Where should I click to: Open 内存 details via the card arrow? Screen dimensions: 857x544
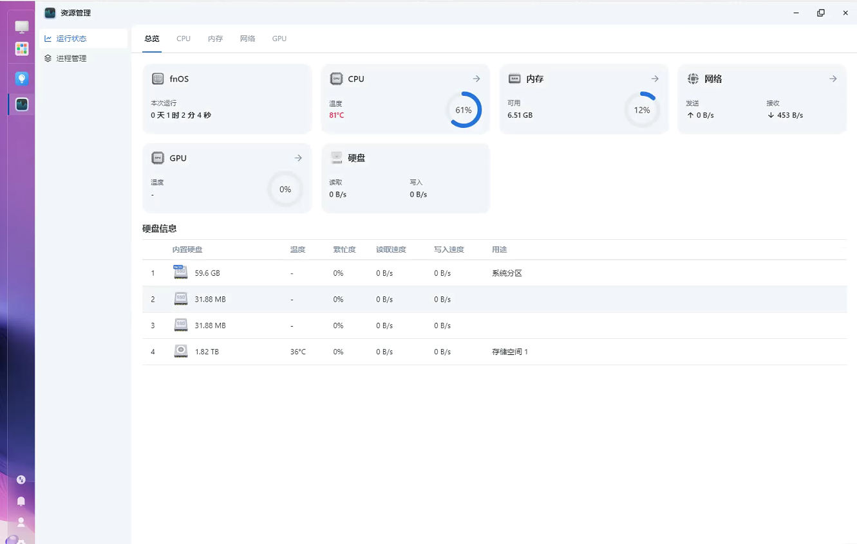(x=655, y=78)
